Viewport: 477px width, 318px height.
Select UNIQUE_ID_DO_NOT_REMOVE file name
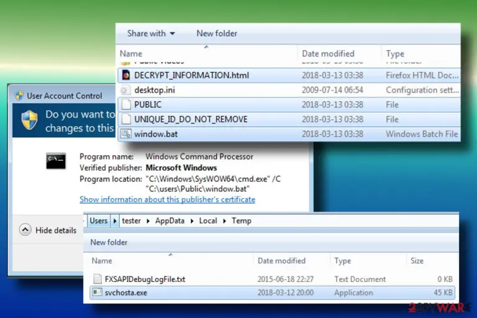pyautogui.click(x=191, y=119)
